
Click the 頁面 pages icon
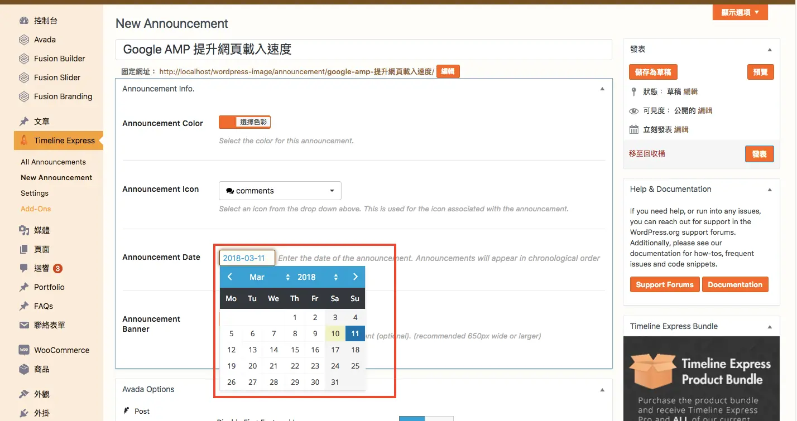(x=24, y=249)
